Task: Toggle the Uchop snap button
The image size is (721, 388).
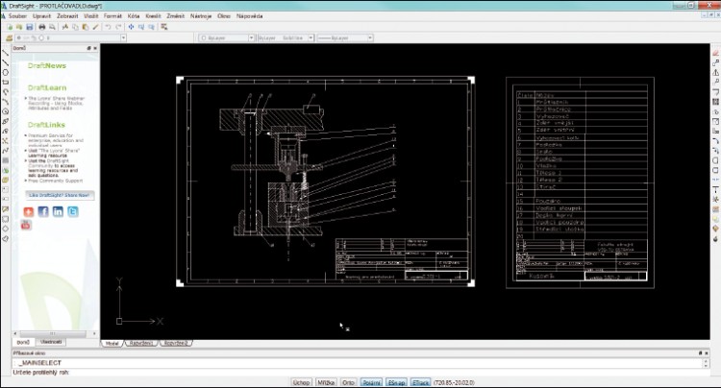Action: tap(301, 382)
